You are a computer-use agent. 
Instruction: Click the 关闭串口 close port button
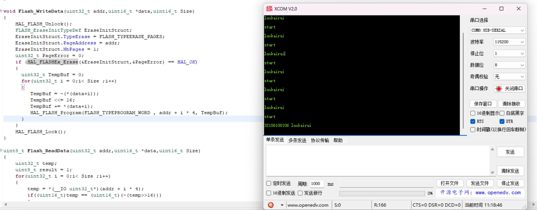(x=510, y=89)
